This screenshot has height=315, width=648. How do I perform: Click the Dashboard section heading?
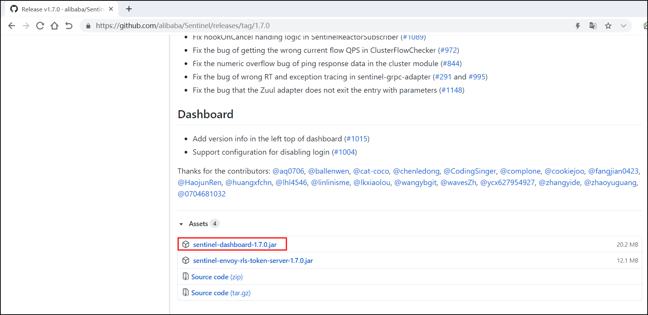pos(205,114)
